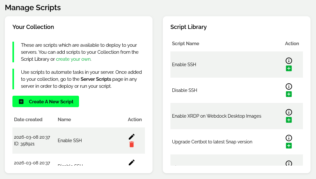
Task: Click the Date created column header
Action: [x=28, y=120]
